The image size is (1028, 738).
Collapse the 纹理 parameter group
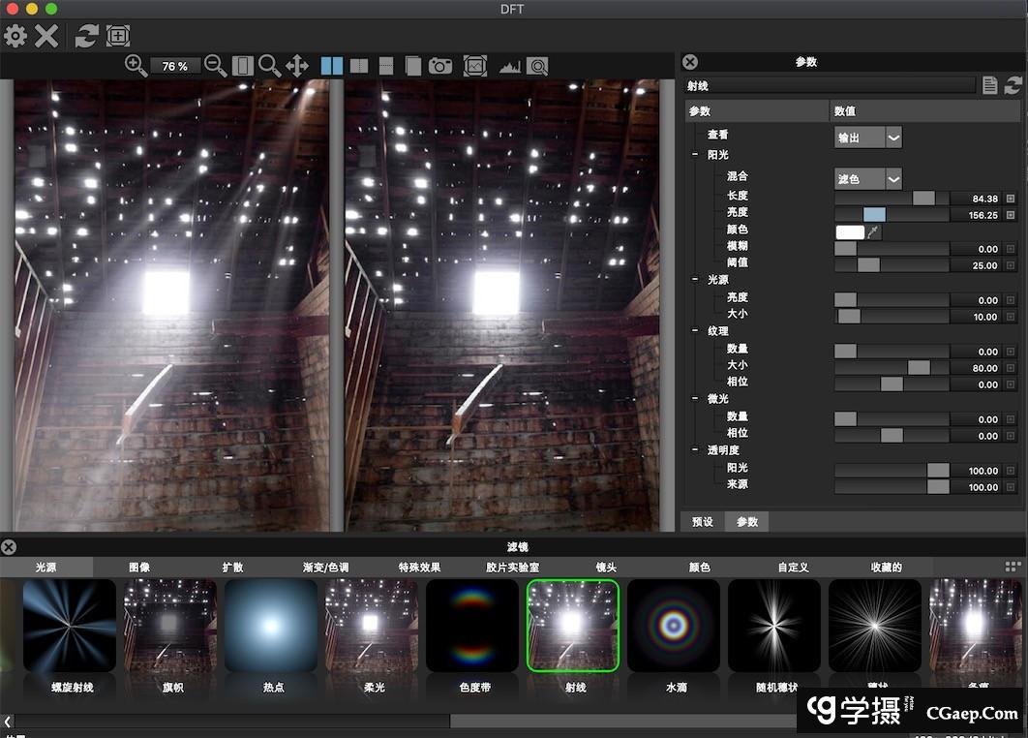pos(695,331)
